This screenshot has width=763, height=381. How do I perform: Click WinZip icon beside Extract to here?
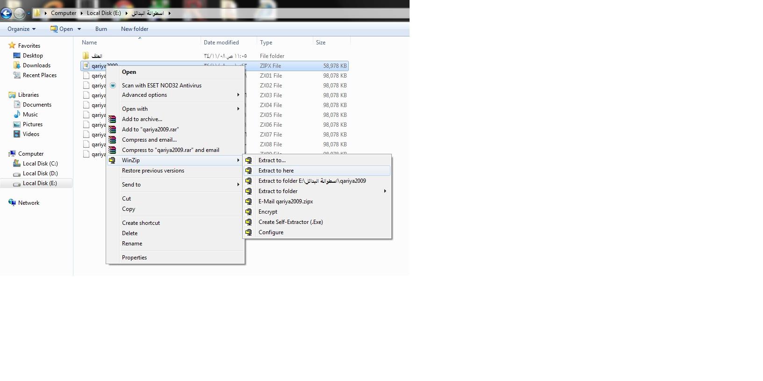(249, 171)
